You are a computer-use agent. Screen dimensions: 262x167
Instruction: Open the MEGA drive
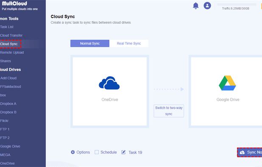pos(5,155)
